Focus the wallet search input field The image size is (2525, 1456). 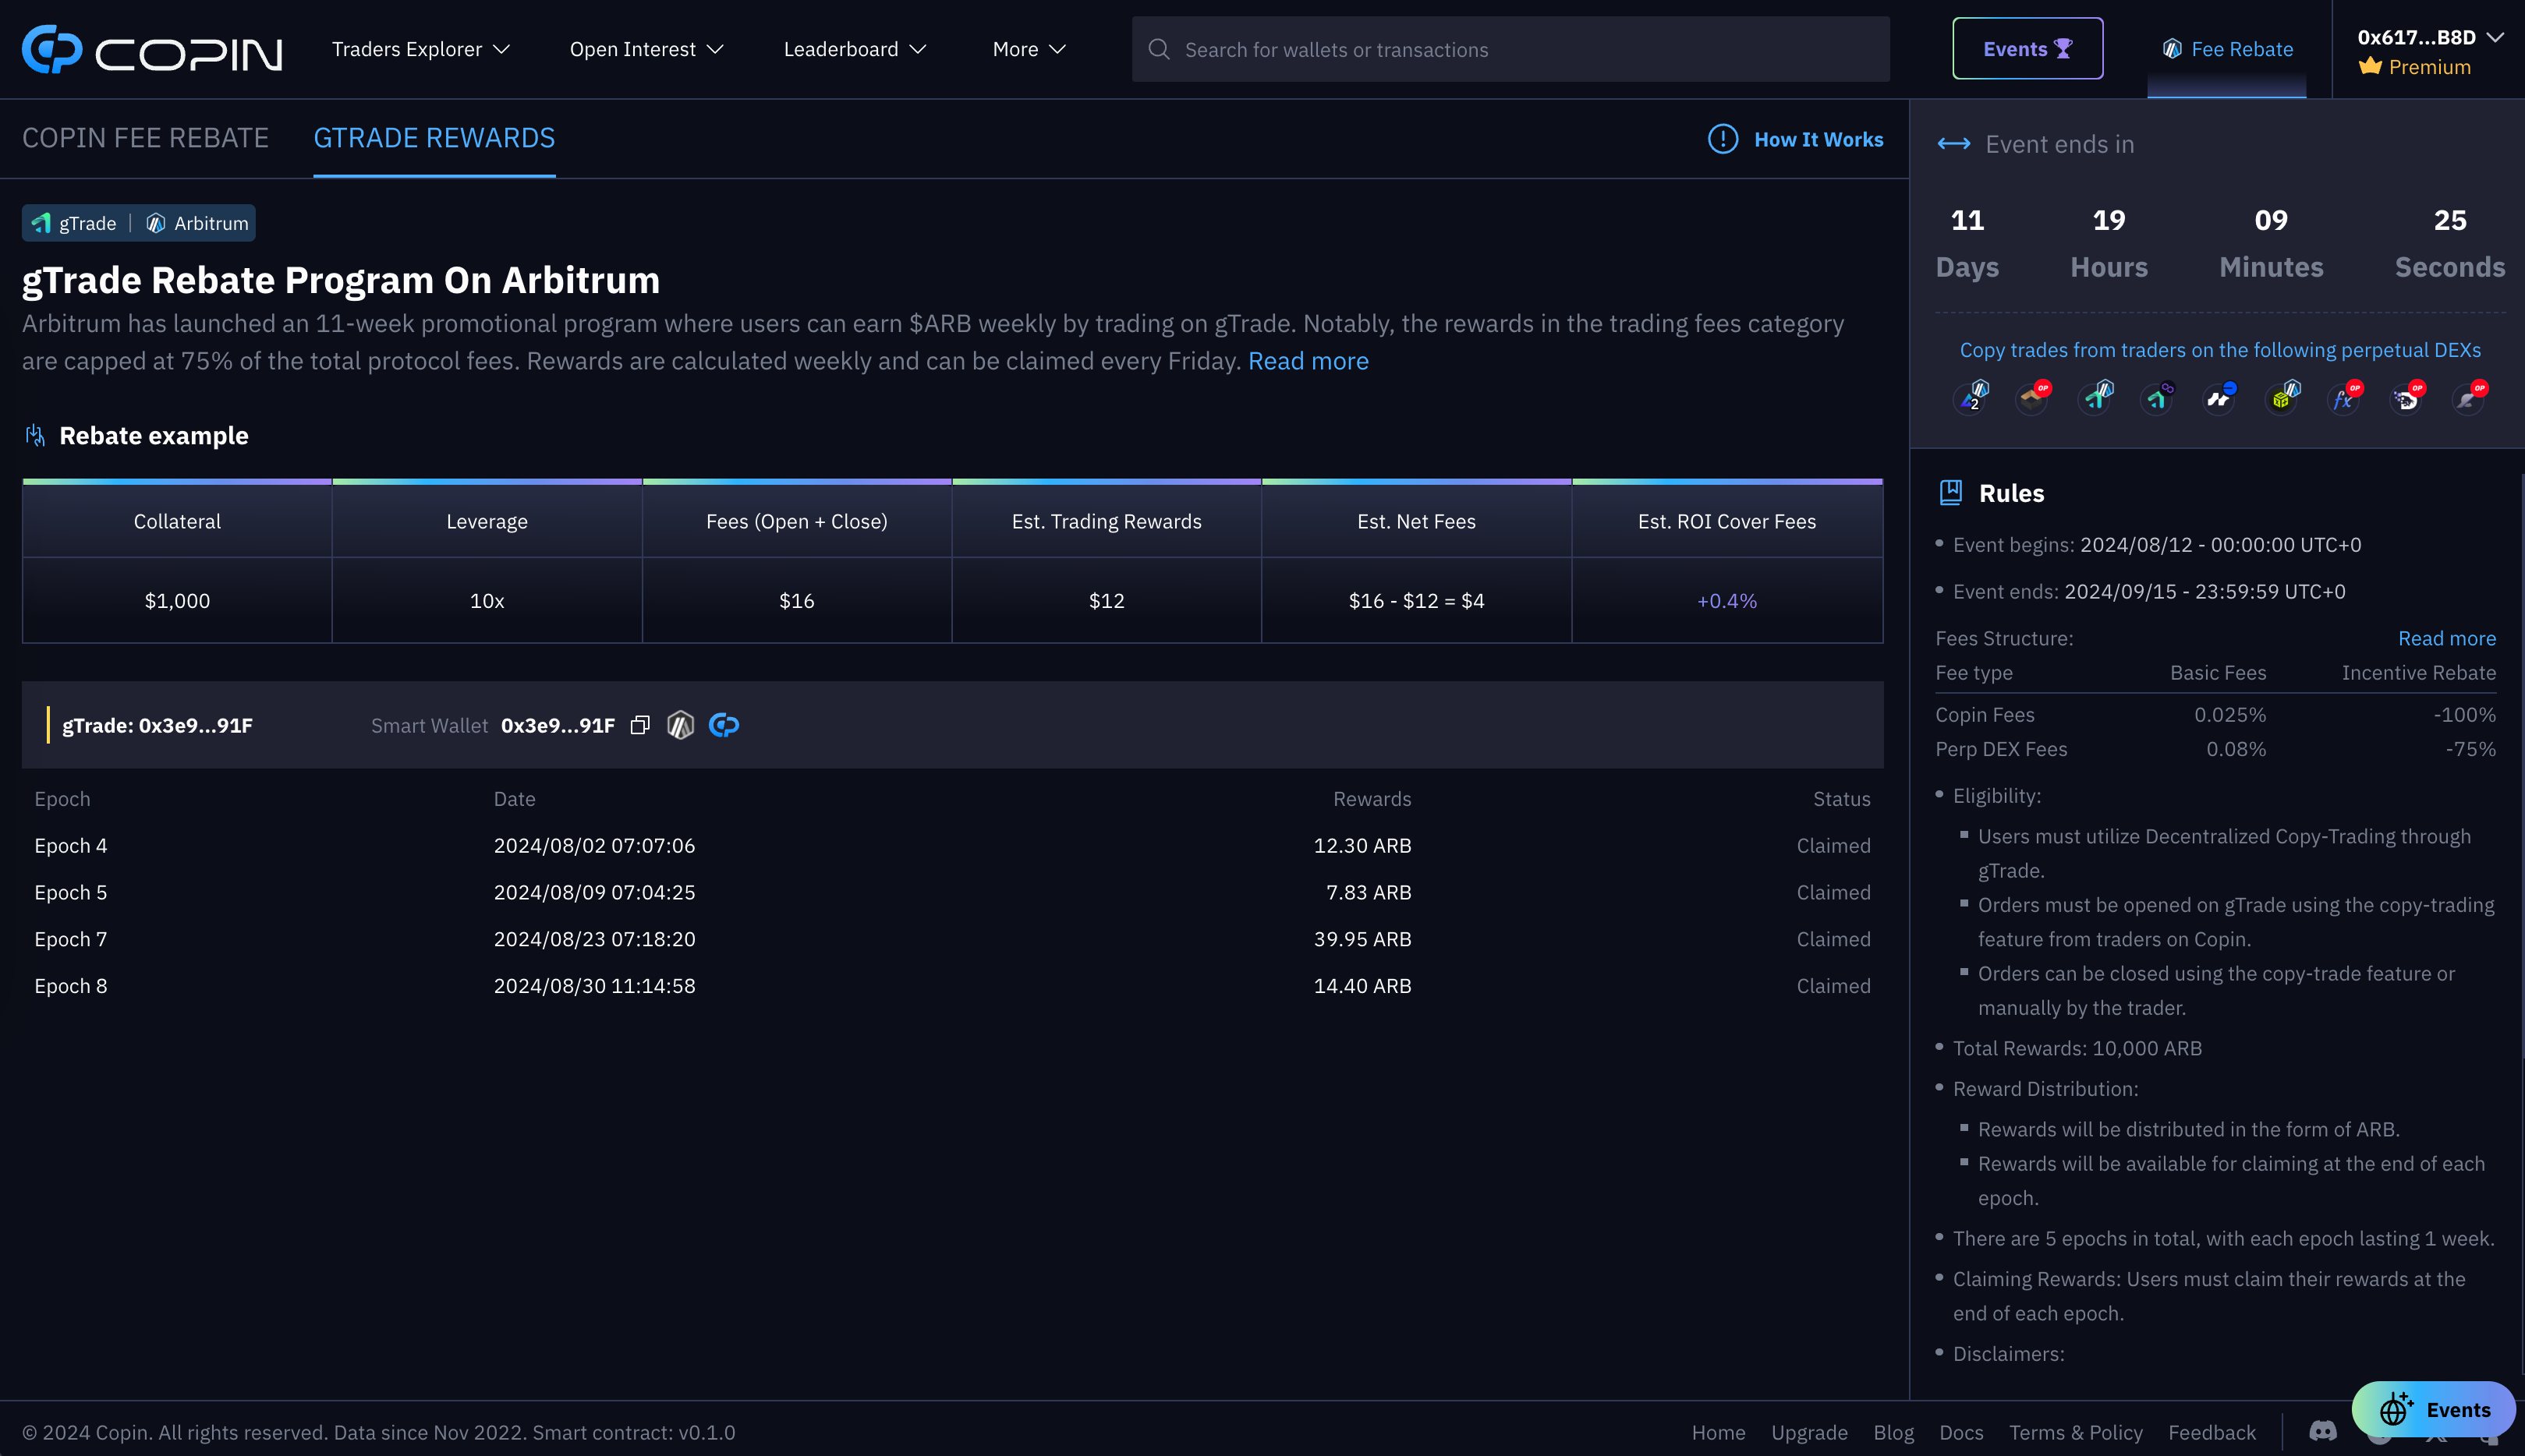(1510, 49)
